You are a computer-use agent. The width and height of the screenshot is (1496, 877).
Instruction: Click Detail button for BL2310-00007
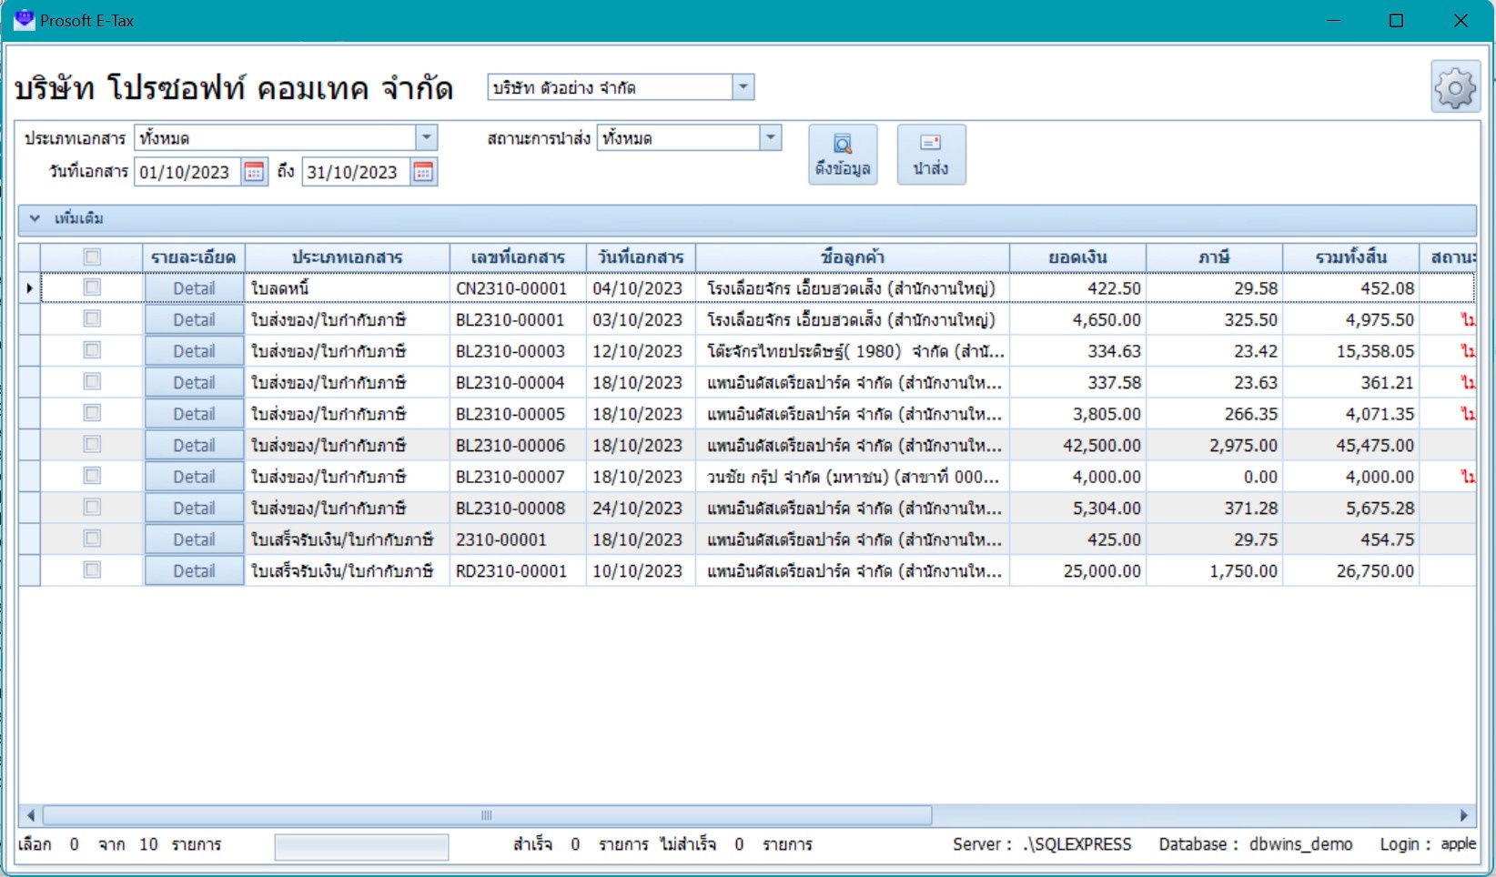point(194,477)
